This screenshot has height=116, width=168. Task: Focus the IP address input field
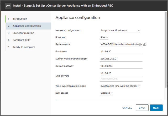tap(121, 52)
